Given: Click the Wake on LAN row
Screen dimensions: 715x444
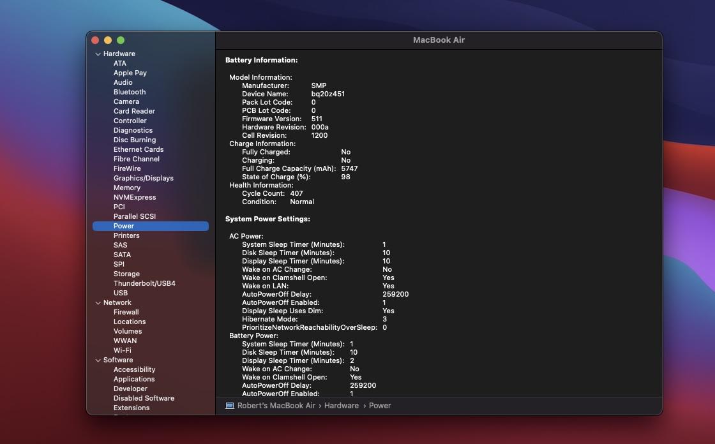Looking at the screenshot, I should 318,286.
